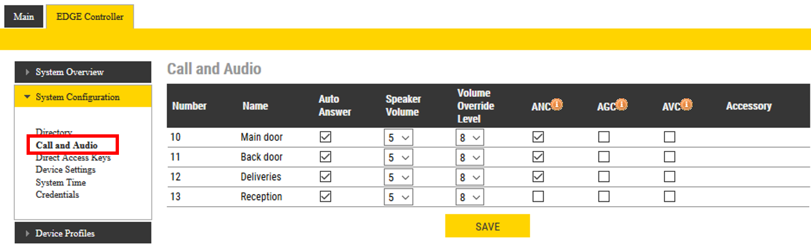Open Volume Override Level dropdown for Back door
Viewport: 811px width, 246px height.
pos(470,158)
